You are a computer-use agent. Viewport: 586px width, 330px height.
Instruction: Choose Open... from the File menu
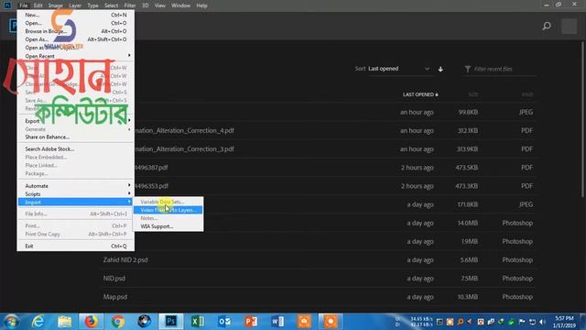point(75,23)
